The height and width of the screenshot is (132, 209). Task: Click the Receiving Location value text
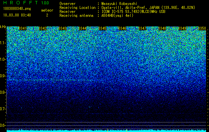(x=148, y=8)
